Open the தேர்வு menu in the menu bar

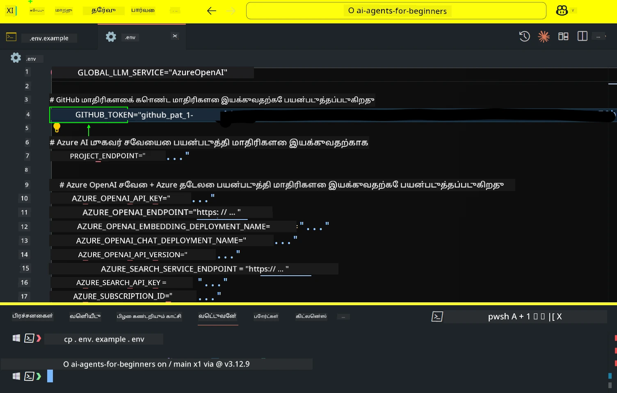pyautogui.click(x=103, y=10)
